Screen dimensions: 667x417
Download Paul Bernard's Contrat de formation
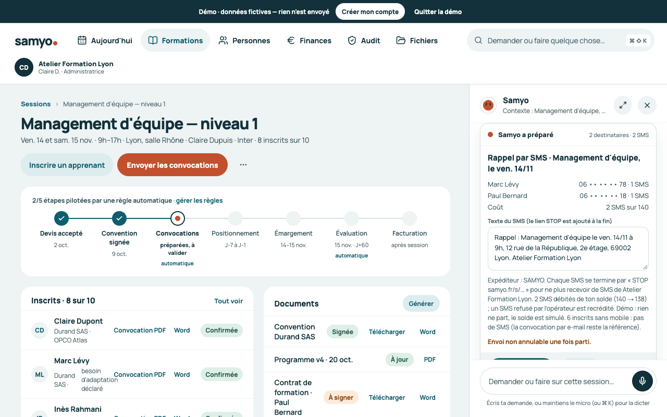click(x=387, y=397)
